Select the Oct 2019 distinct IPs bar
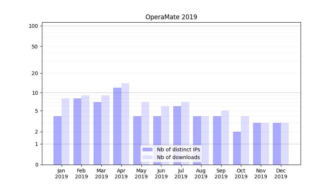This screenshot has width=334, height=185. pos(237,148)
